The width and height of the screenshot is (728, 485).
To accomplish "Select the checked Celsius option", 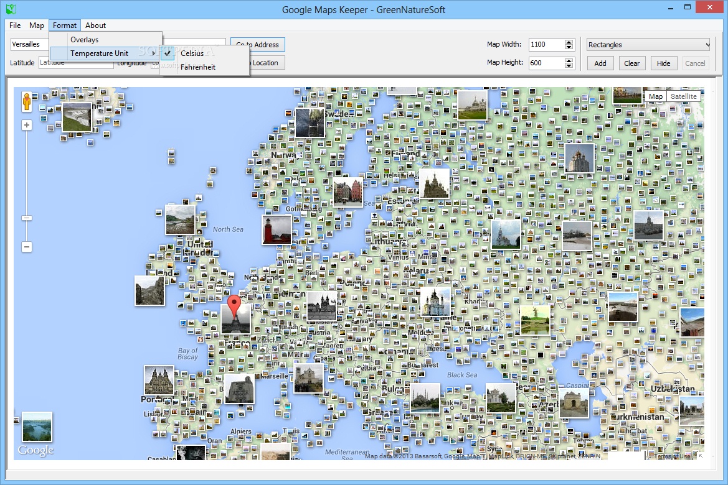I will coord(204,53).
